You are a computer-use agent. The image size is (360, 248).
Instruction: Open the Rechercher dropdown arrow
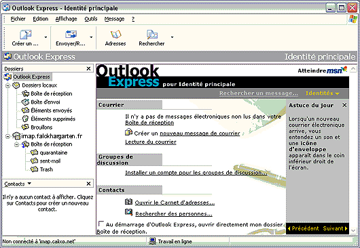pos(172,37)
